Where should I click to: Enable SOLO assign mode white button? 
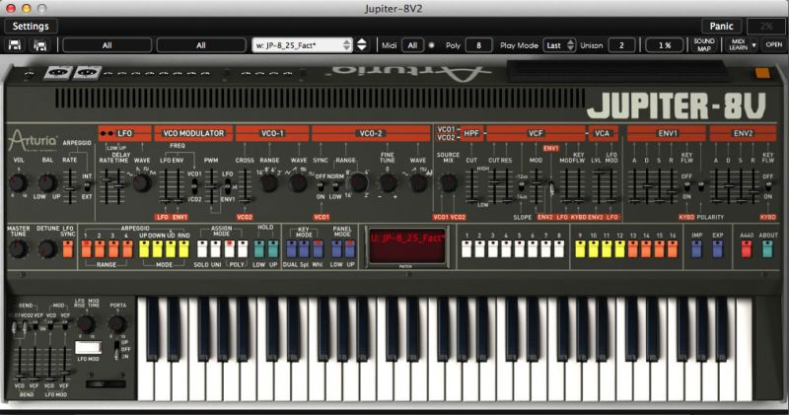pyautogui.click(x=202, y=249)
